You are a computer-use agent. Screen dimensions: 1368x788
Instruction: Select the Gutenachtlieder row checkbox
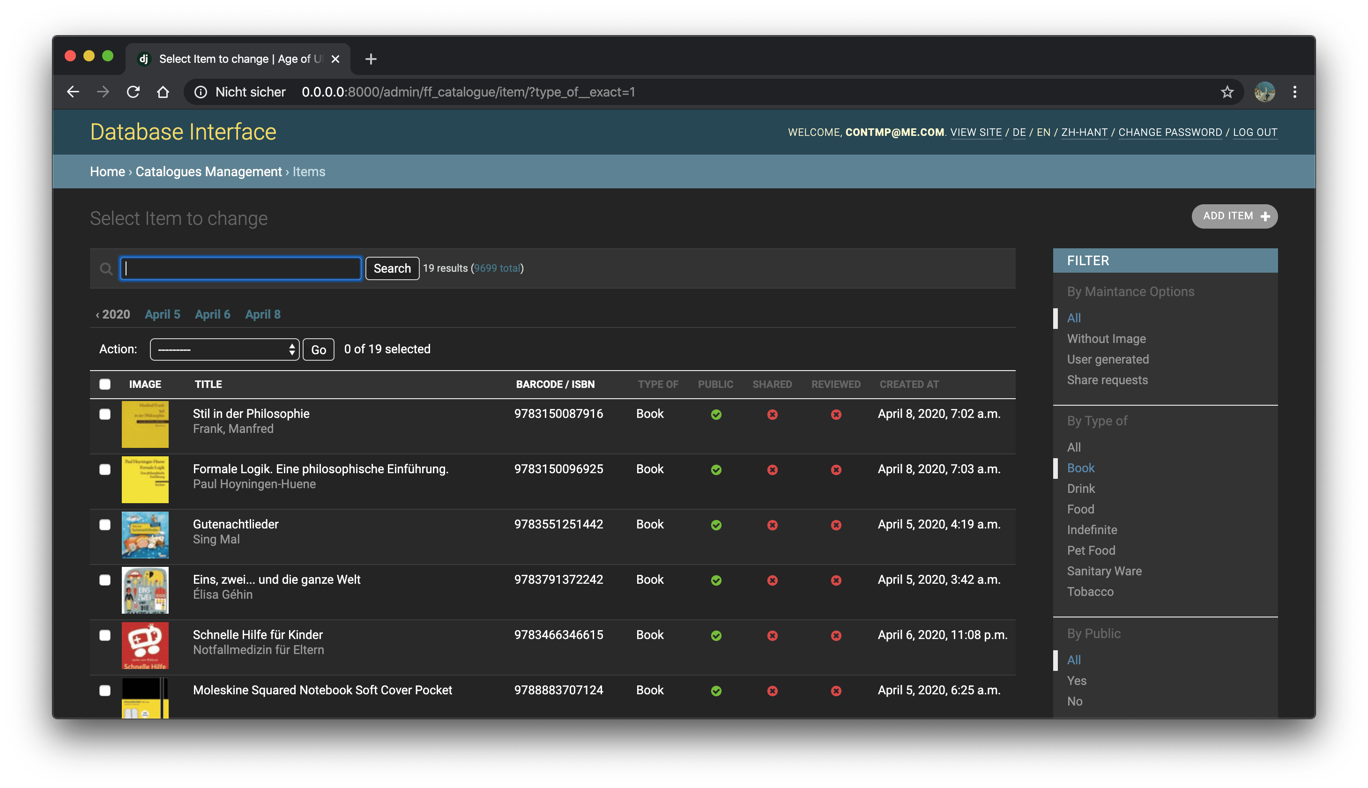(x=105, y=524)
